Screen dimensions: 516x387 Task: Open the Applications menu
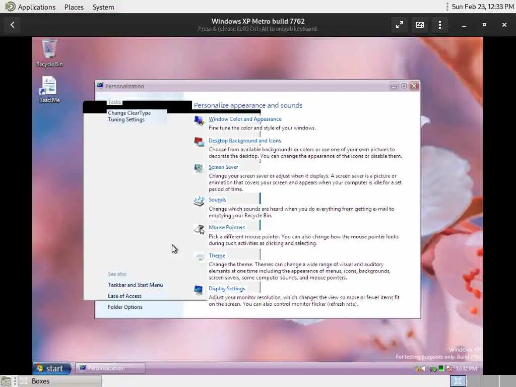(36, 7)
